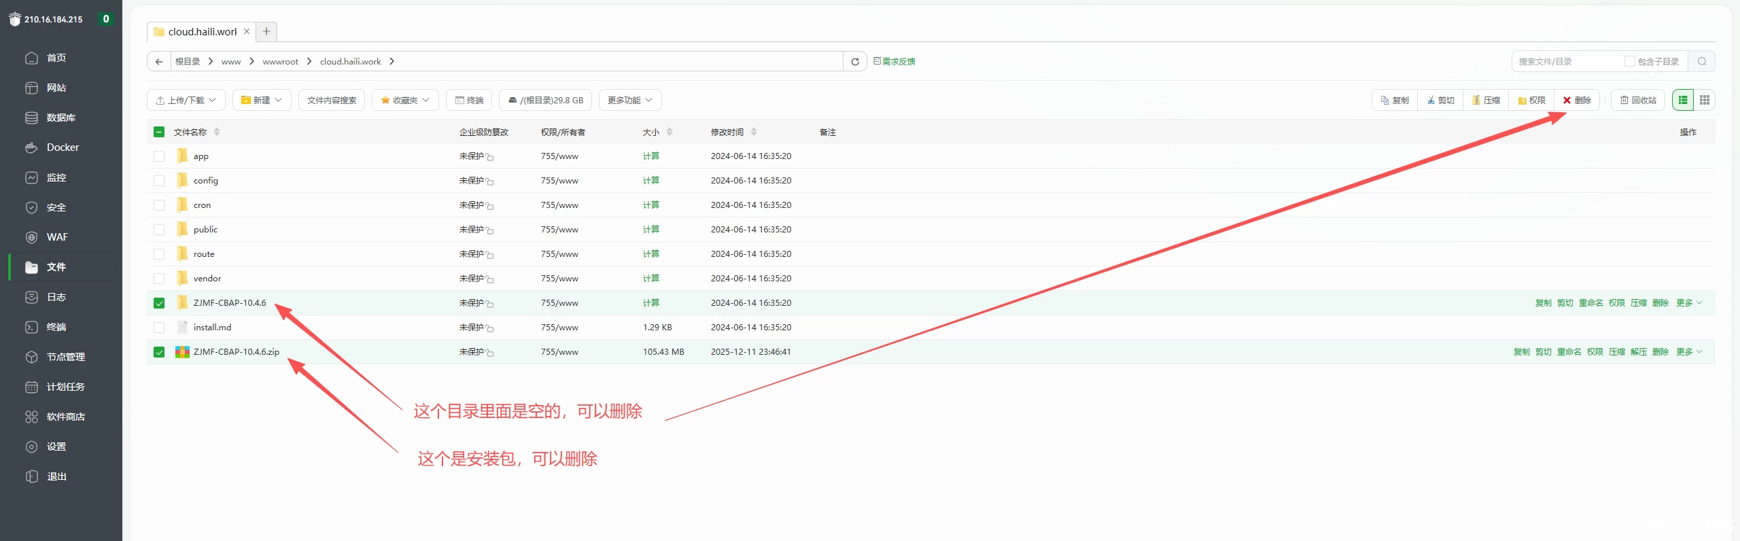Image resolution: width=1740 pixels, height=541 pixels.
Task: Expand the more (更多) menu for ZJMF-CBAP-10.4.6.zip
Action: tap(1688, 352)
